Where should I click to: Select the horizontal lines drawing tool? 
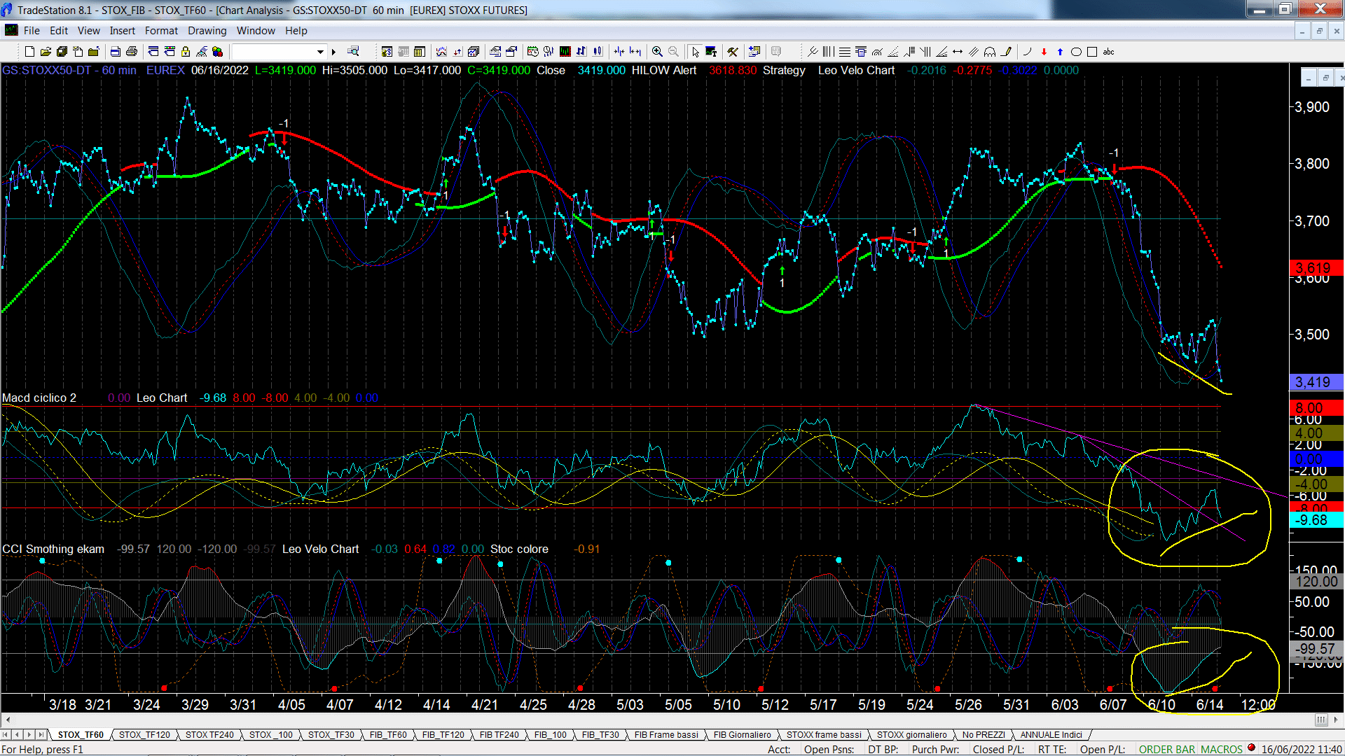tap(845, 52)
